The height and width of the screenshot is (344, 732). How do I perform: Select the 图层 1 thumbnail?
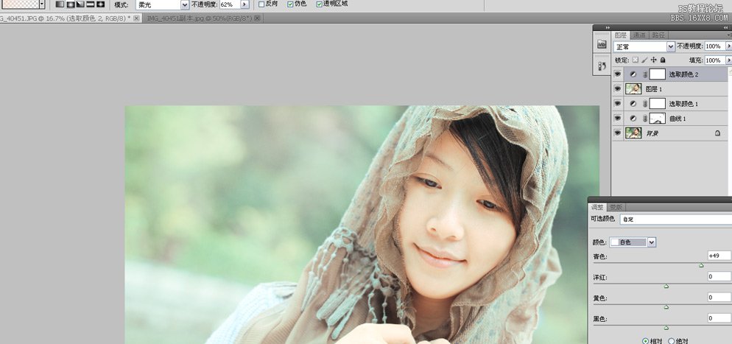[633, 88]
